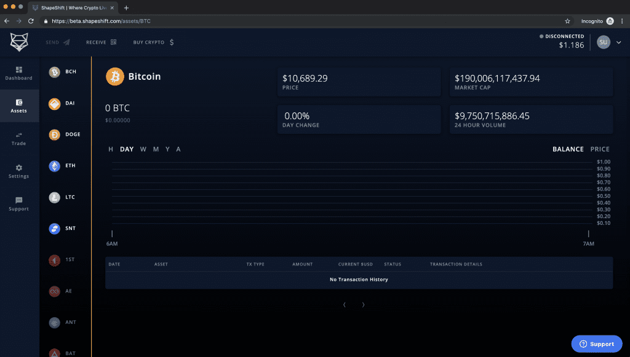Open the Settings gear icon
Image resolution: width=630 pixels, height=357 pixels.
coord(19,168)
